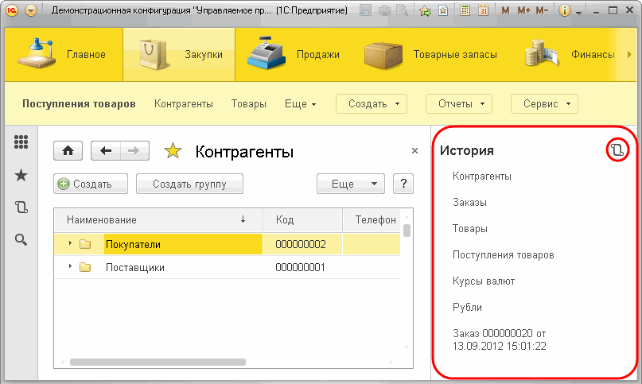Viewport: 642px width, 384px height.
Task: Switch to the Товарные запасы section
Action: tap(430, 54)
